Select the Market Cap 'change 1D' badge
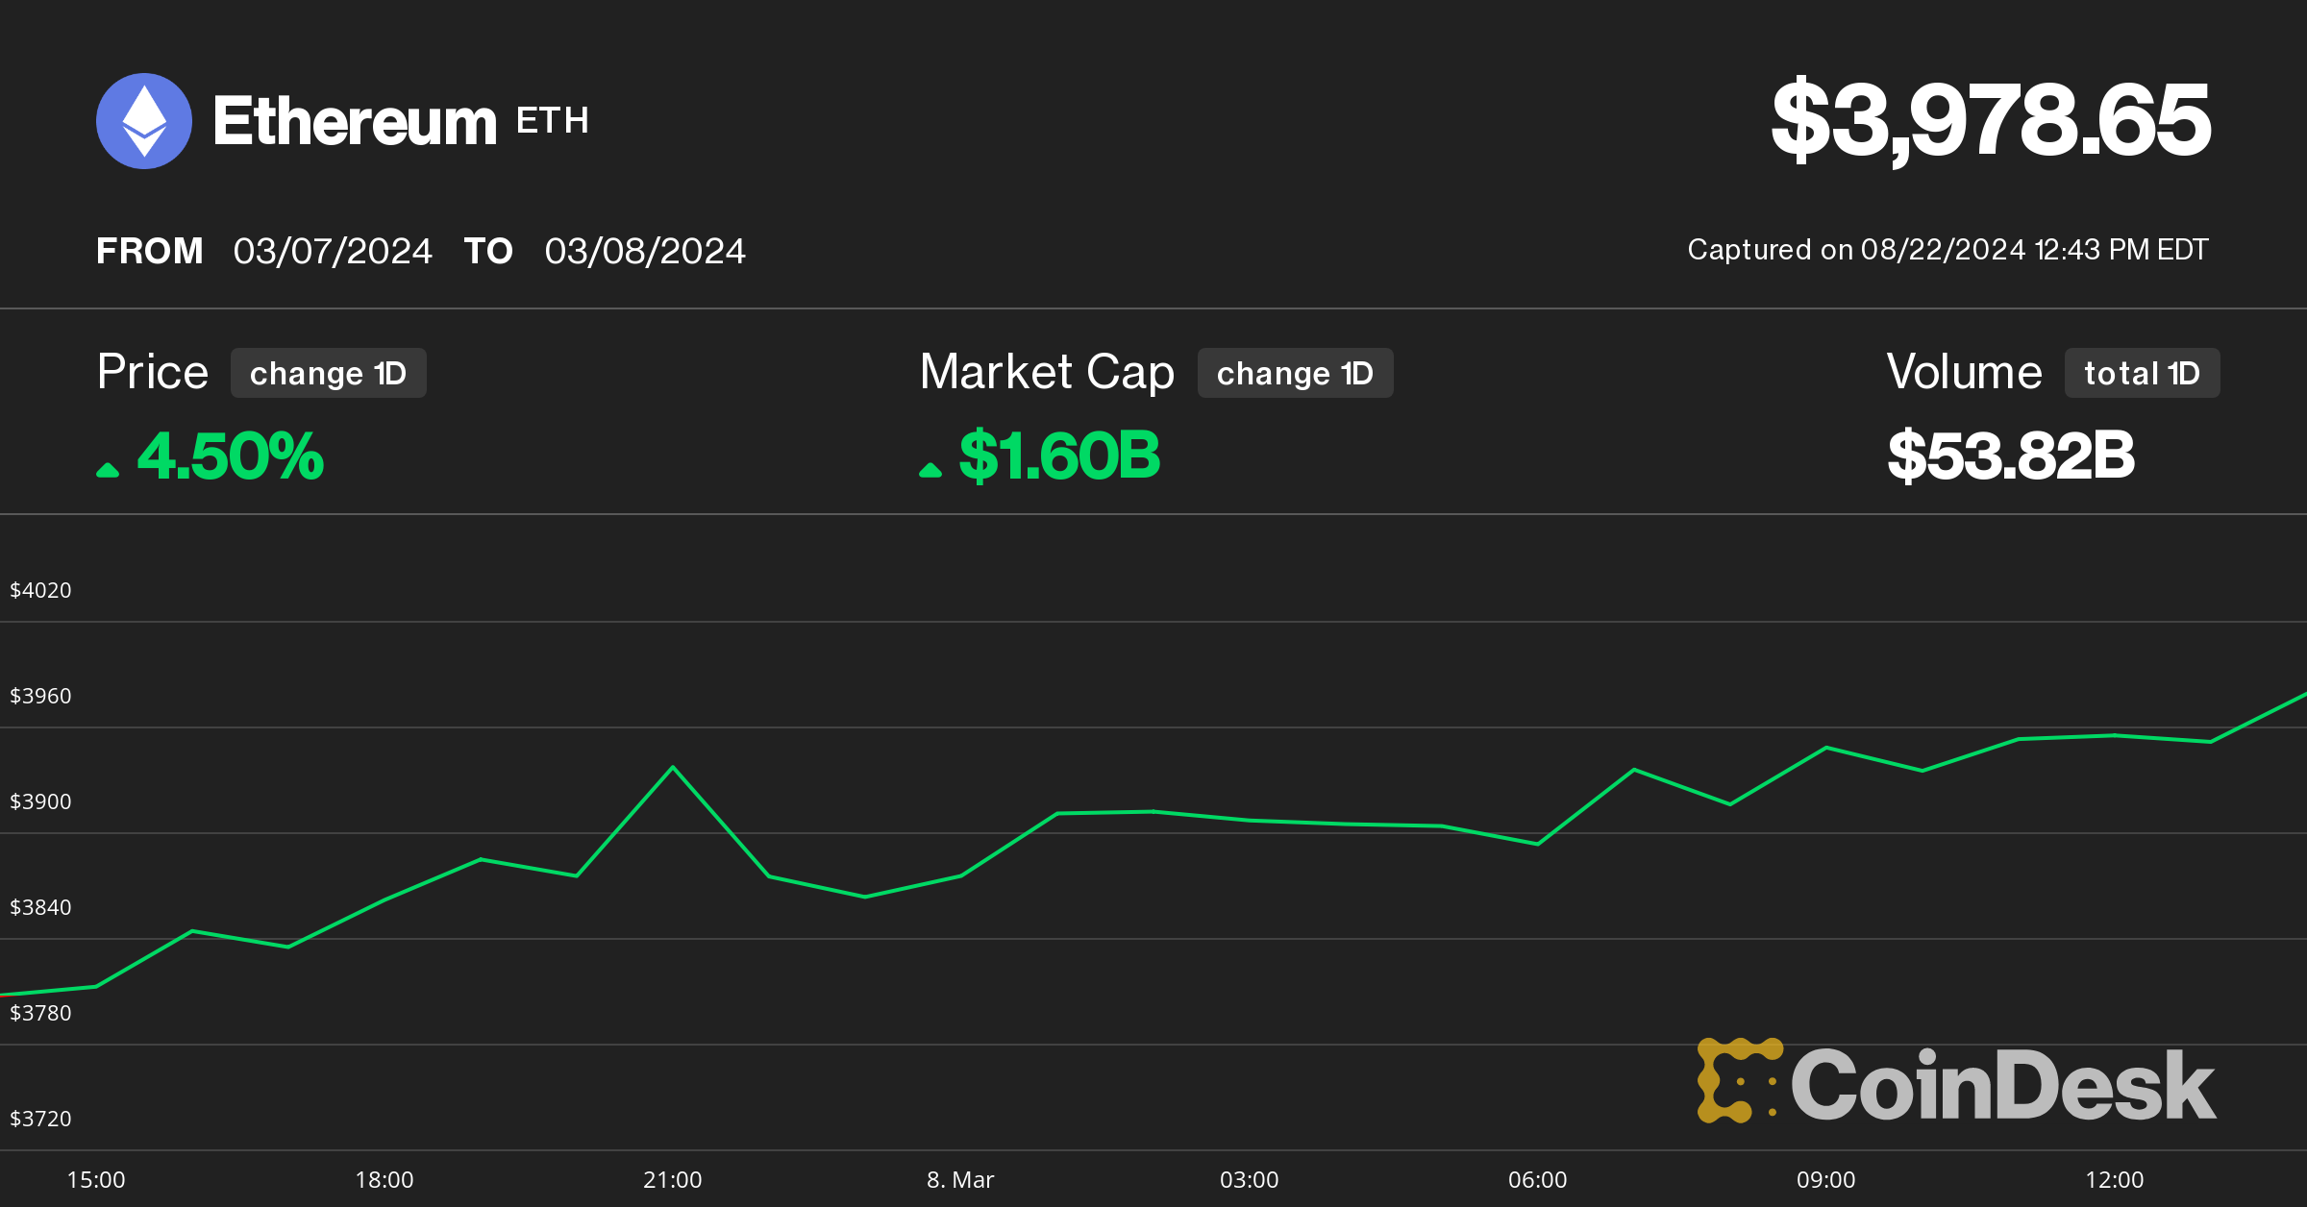Screen dimensions: 2307x1207 click(1296, 373)
